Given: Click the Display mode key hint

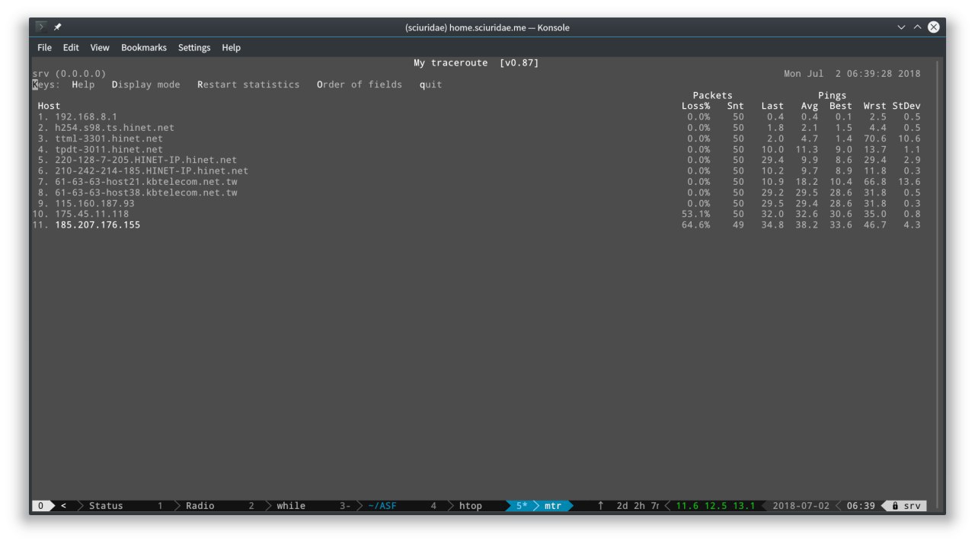Looking at the screenshot, I should tap(145, 84).
